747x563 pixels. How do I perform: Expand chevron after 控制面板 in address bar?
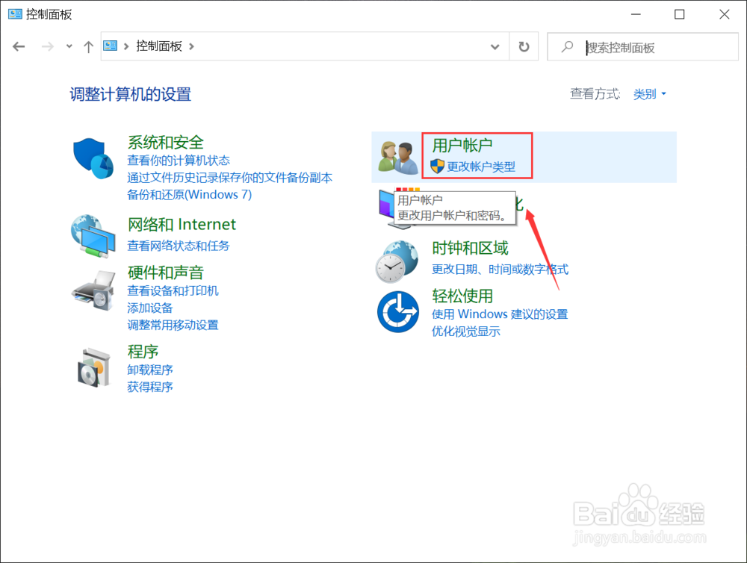(x=191, y=46)
